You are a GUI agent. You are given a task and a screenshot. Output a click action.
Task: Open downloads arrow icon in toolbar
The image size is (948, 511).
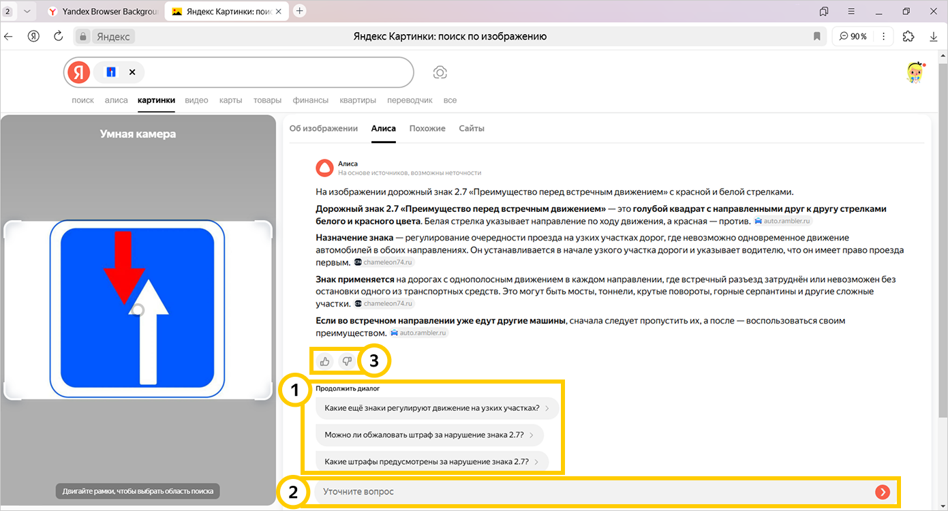point(934,36)
